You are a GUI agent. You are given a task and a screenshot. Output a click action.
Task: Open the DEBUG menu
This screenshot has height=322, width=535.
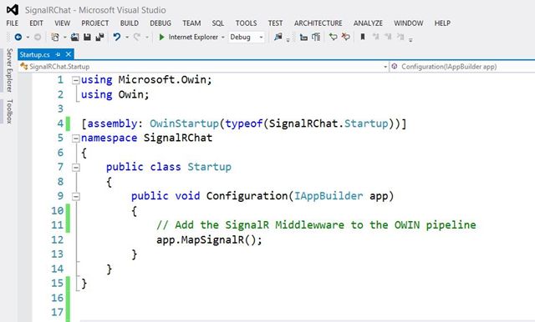(x=160, y=23)
